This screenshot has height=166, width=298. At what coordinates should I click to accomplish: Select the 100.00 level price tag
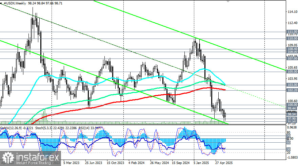click(x=292, y=105)
